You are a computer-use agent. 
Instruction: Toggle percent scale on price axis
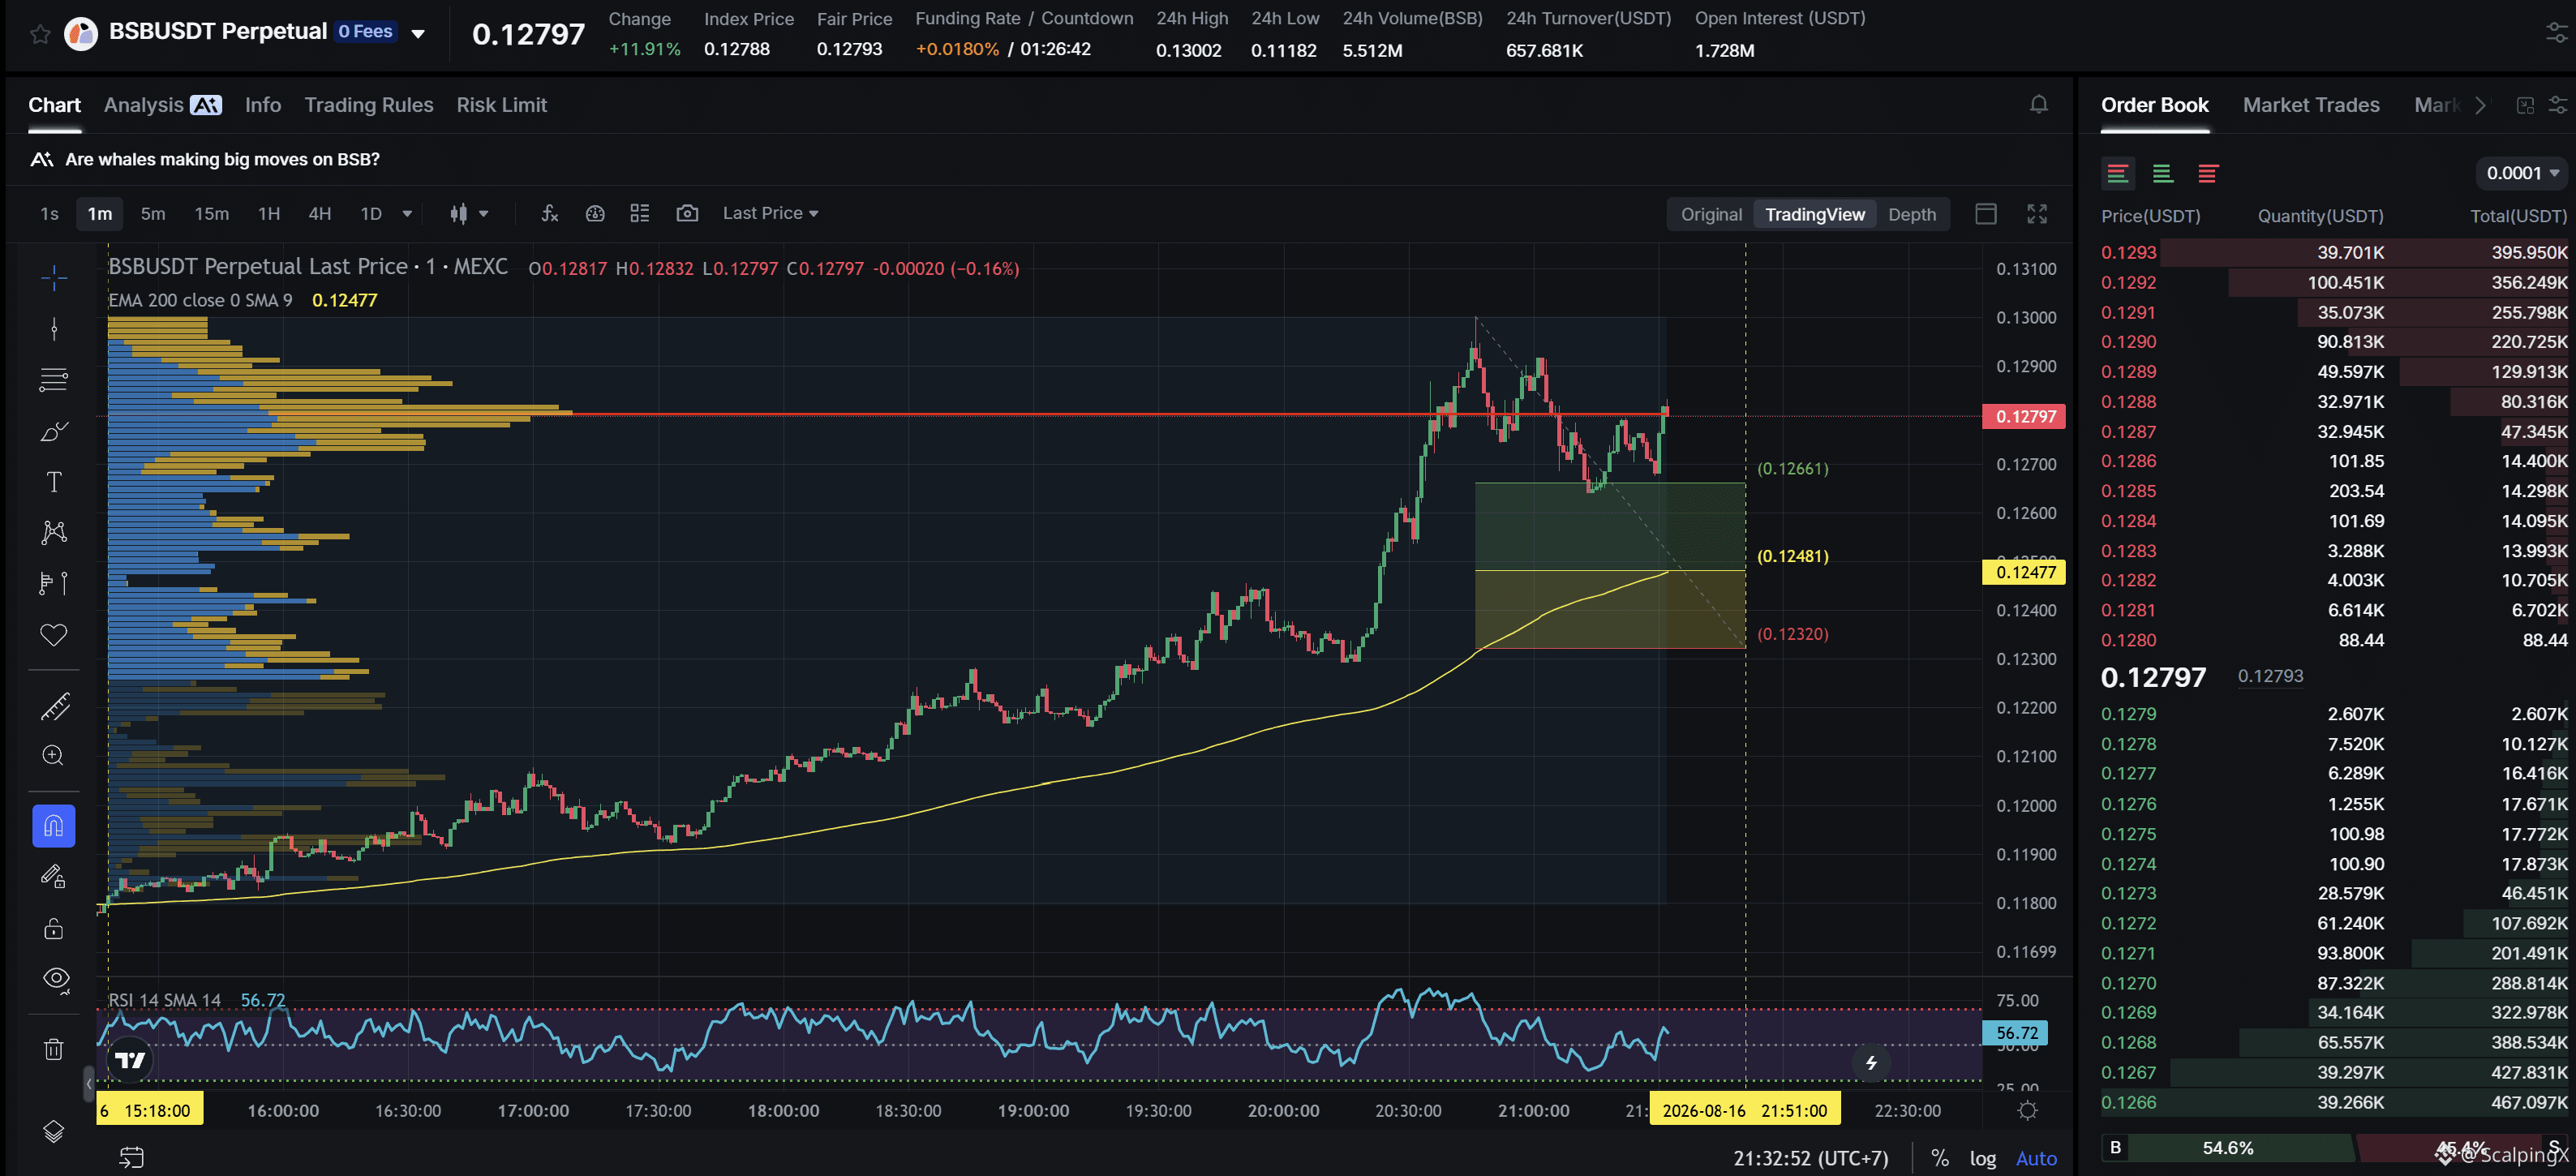(x=1940, y=1158)
